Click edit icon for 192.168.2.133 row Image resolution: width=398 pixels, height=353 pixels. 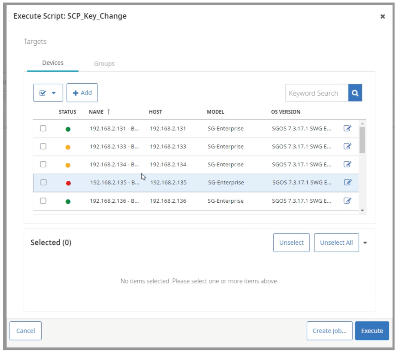pos(347,146)
